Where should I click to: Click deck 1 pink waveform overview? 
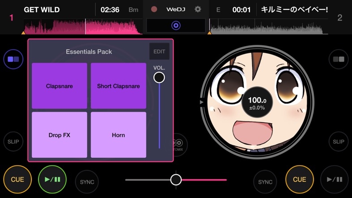coord(83,26)
